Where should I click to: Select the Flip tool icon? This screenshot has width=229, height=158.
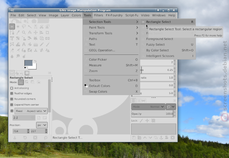click(47, 38)
